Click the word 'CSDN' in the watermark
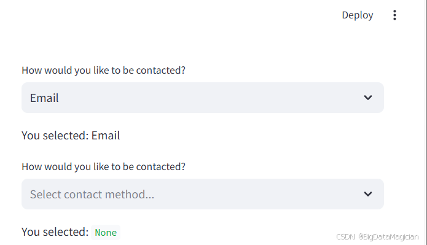Viewport: 427px width, 245px height. click(x=345, y=237)
